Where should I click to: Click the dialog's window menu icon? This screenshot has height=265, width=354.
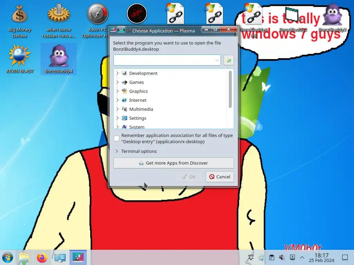(113, 29)
